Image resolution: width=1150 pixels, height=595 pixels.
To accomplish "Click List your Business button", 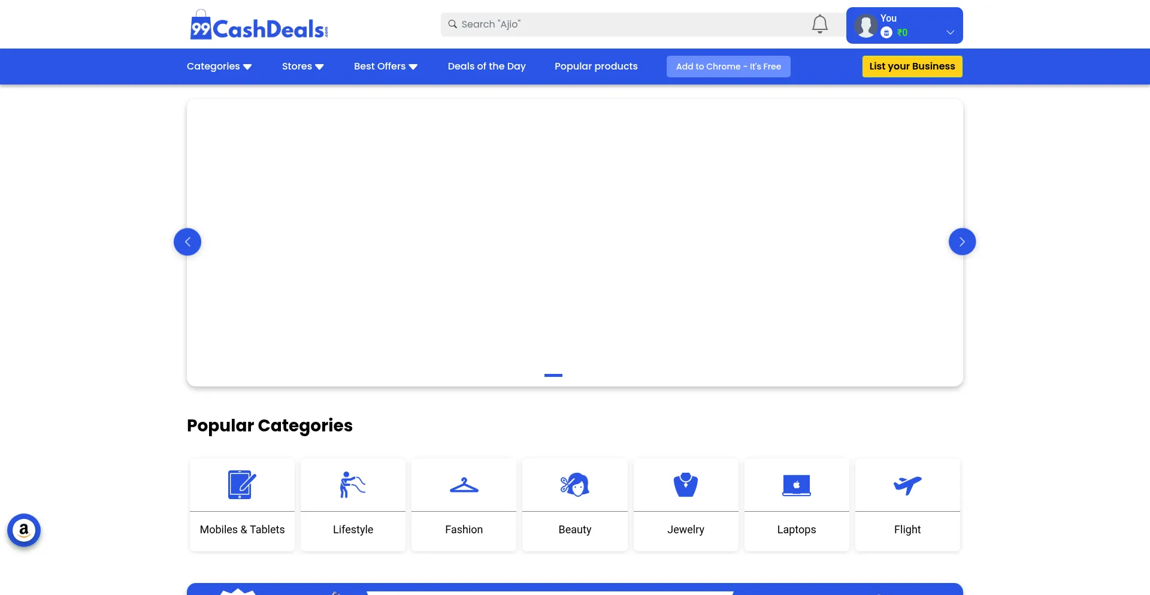I will point(912,67).
